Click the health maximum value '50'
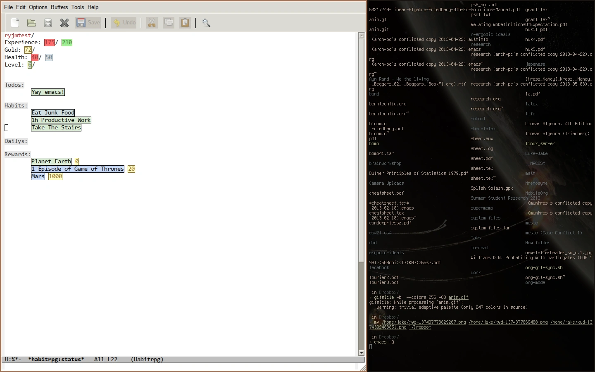595x372 pixels. 49,57
